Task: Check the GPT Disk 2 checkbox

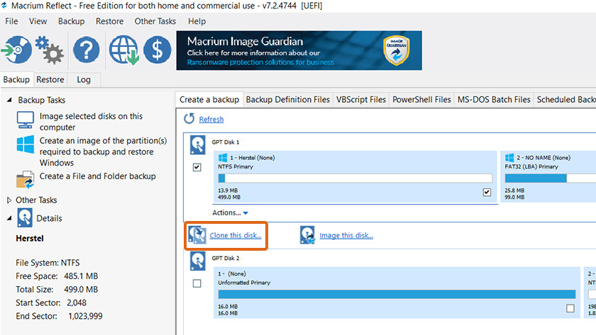Action: (197, 283)
